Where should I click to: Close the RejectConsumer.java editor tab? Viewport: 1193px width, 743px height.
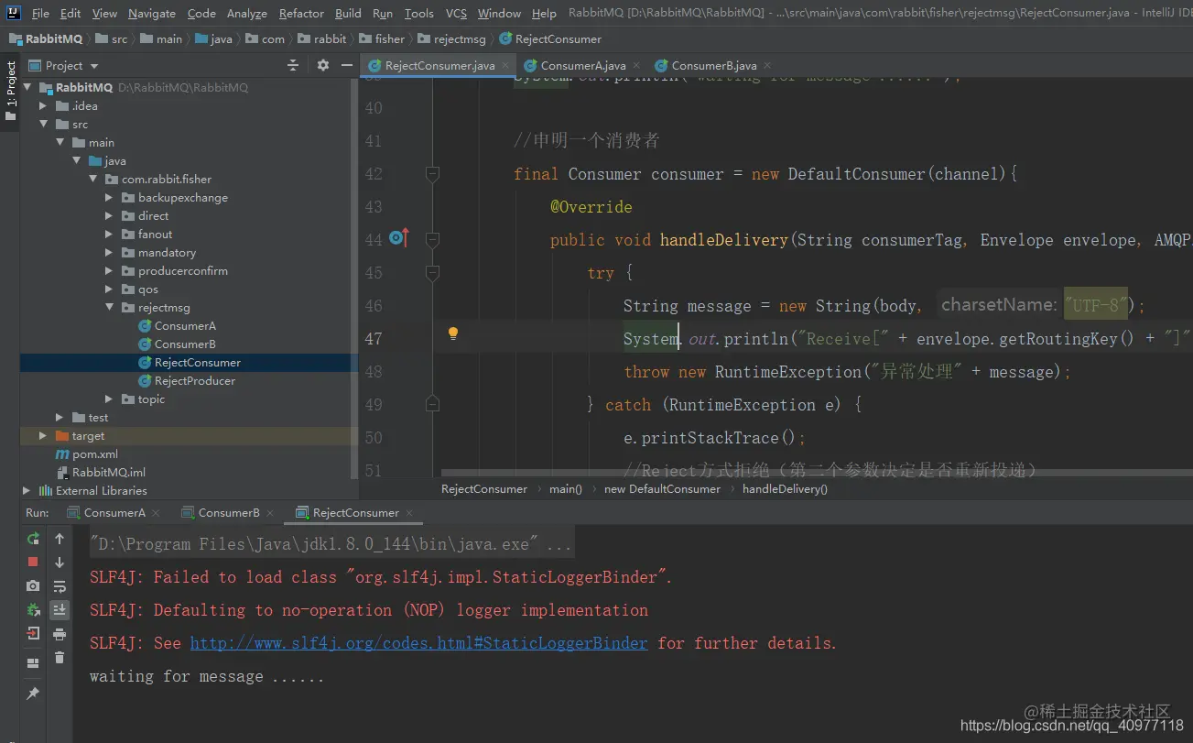(x=505, y=66)
